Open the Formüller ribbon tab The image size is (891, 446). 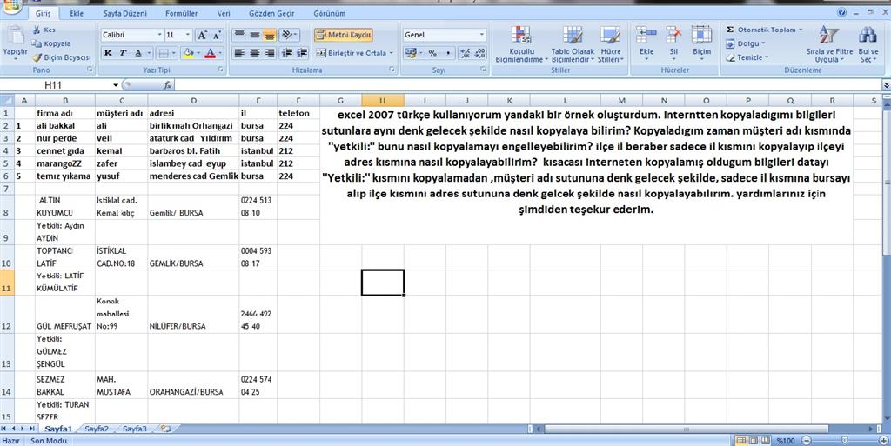click(182, 13)
